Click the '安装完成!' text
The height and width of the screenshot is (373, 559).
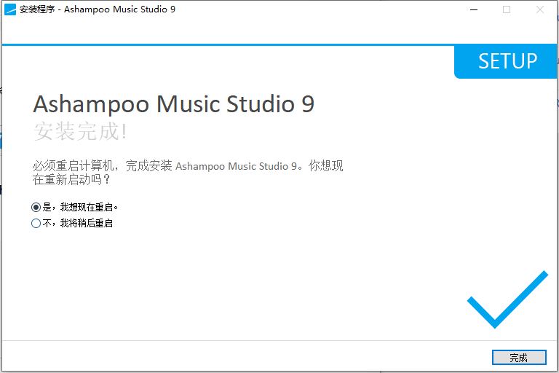(x=80, y=131)
